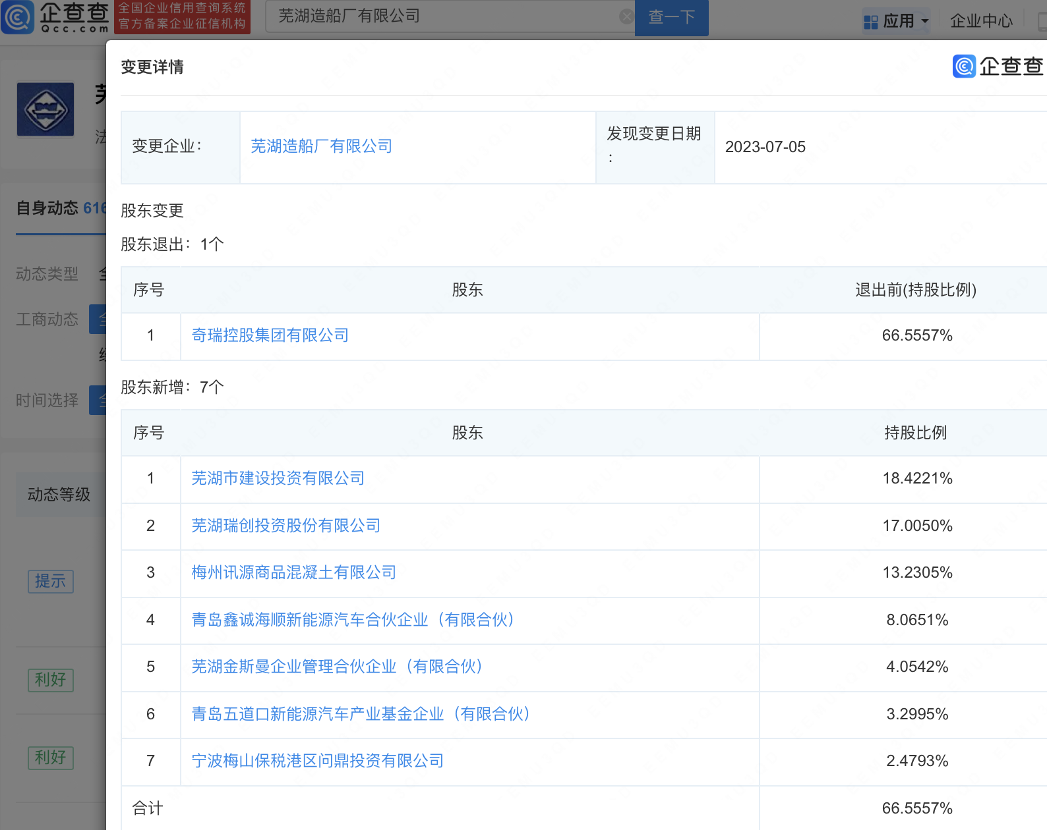Click the company logo thumbnail
Image resolution: width=1047 pixels, height=830 pixels.
click(45, 109)
